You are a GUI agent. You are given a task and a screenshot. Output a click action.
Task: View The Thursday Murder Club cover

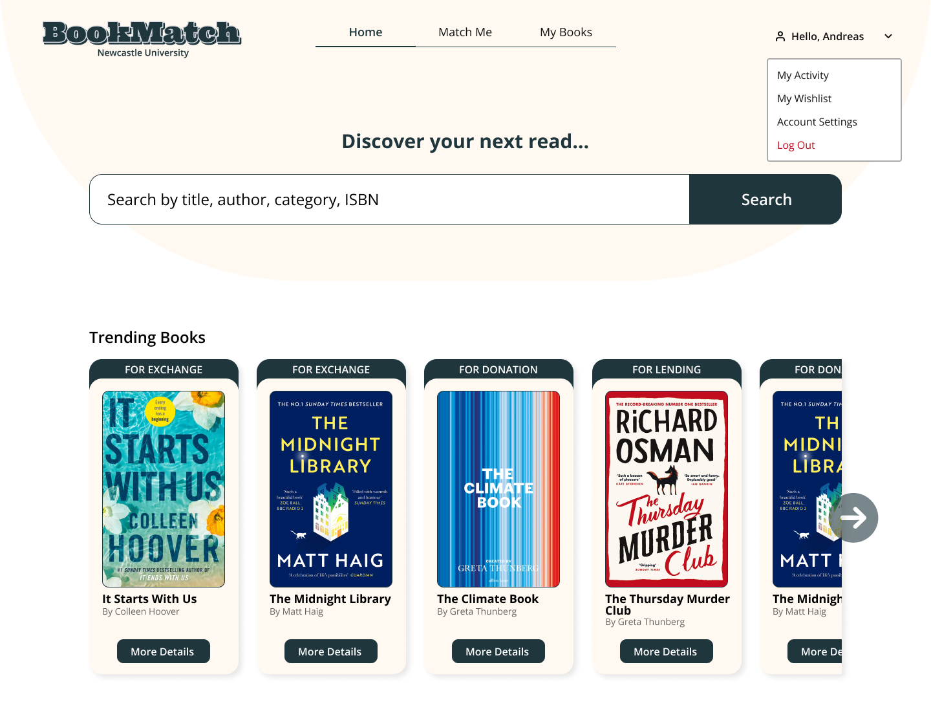(667, 489)
